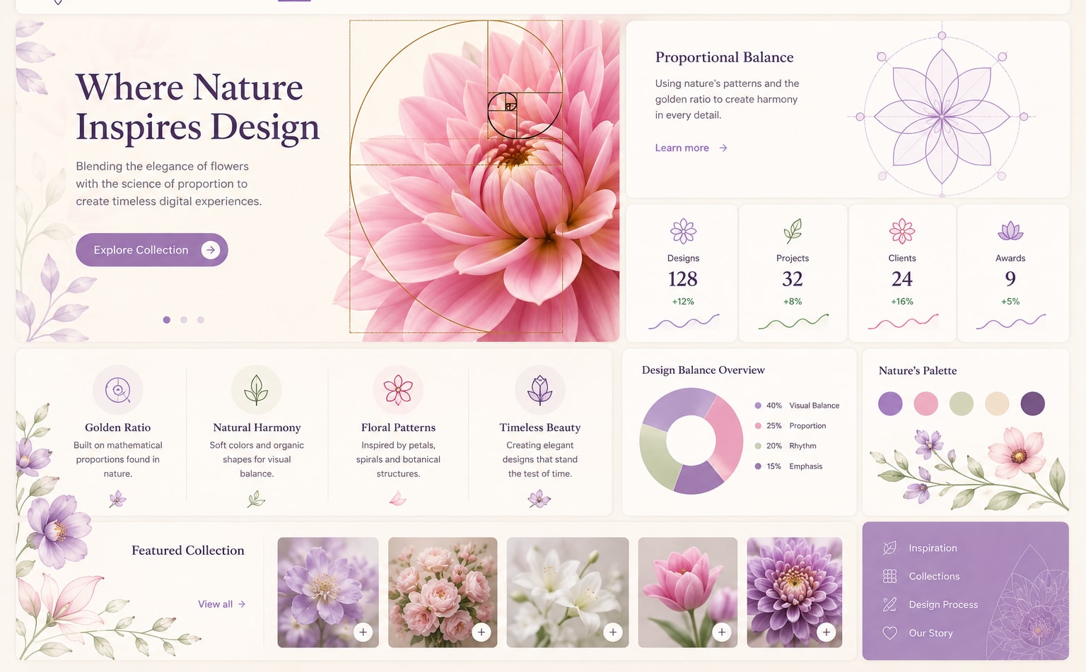The height and width of the screenshot is (672, 1086).
Task: Open the Learn more link
Action: 691,148
